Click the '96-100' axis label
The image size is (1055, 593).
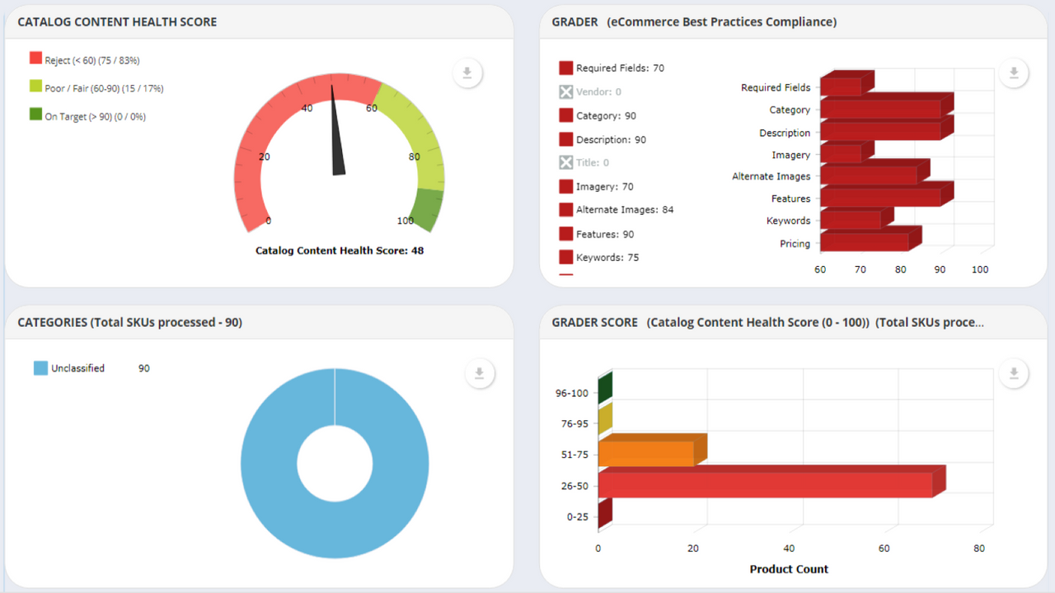tap(572, 393)
